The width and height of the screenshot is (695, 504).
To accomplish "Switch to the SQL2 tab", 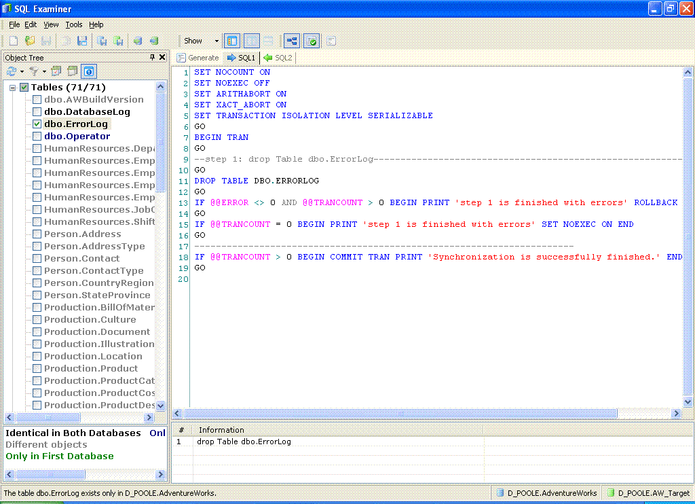I will (x=278, y=58).
